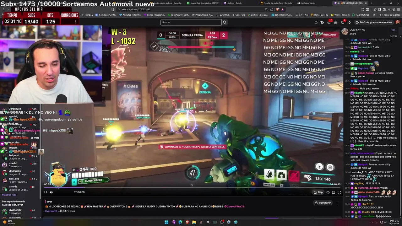The image size is (402, 226).
Task: Open taskbar weather widget Soleado
Action: tap(9, 222)
